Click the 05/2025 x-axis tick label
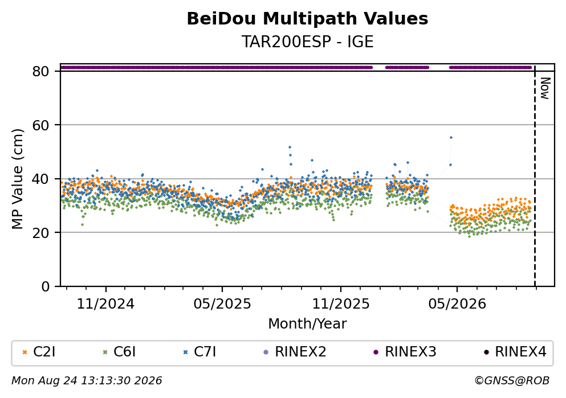Image resolution: width=566 pixels, height=398 pixels. pos(222,304)
